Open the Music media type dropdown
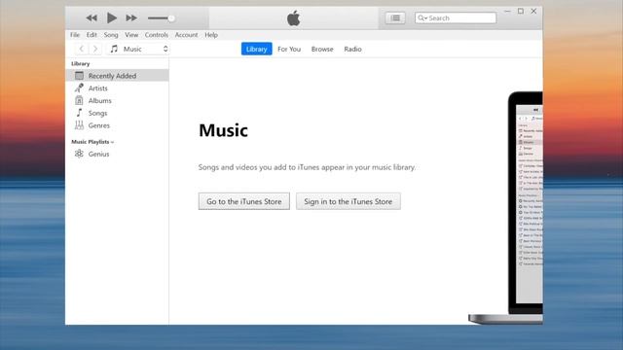 click(138, 49)
